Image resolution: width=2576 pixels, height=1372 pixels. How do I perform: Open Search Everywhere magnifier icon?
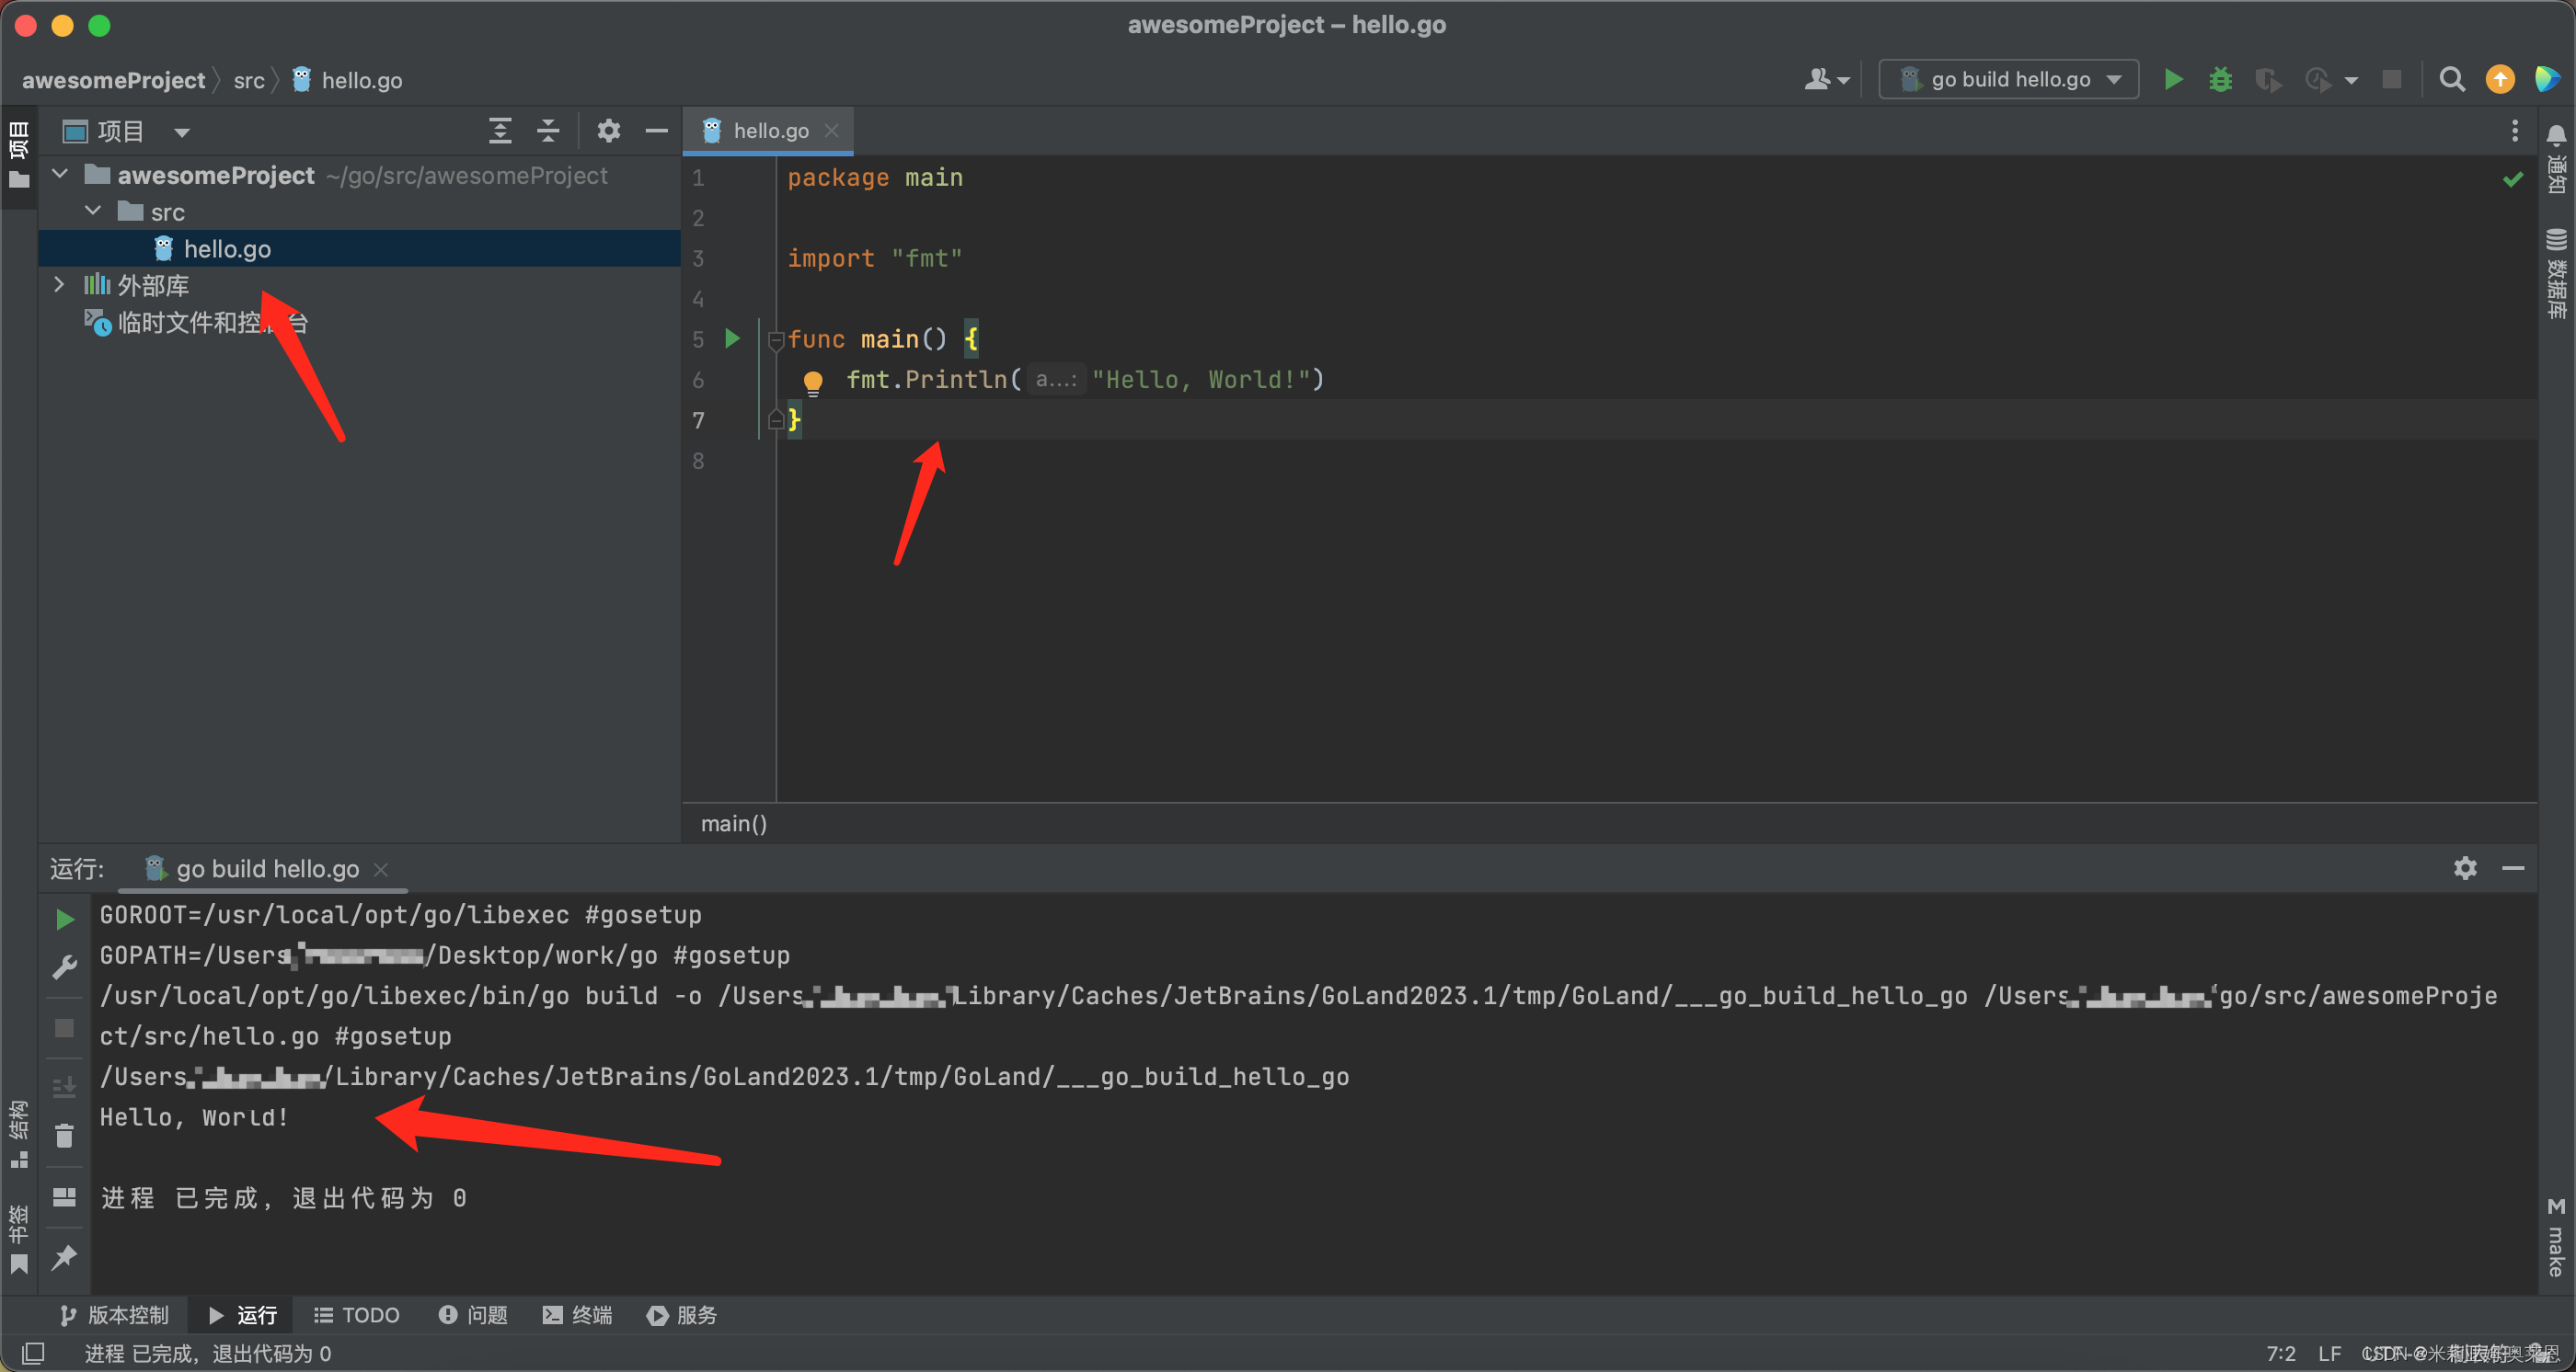pyautogui.click(x=2451, y=79)
